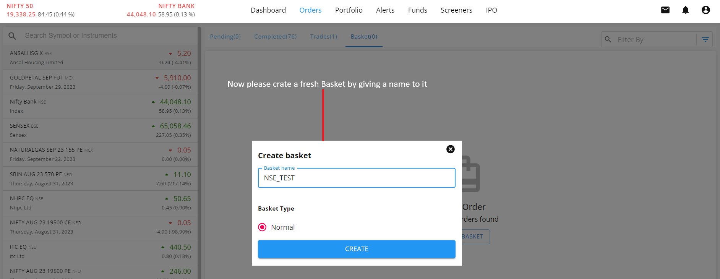720x279 pixels.
Task: Switch to the Completed(76) tab
Action: [x=275, y=37]
